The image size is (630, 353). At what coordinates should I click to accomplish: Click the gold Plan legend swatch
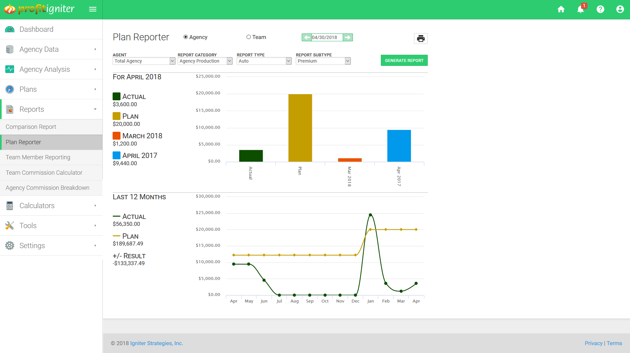tap(117, 116)
